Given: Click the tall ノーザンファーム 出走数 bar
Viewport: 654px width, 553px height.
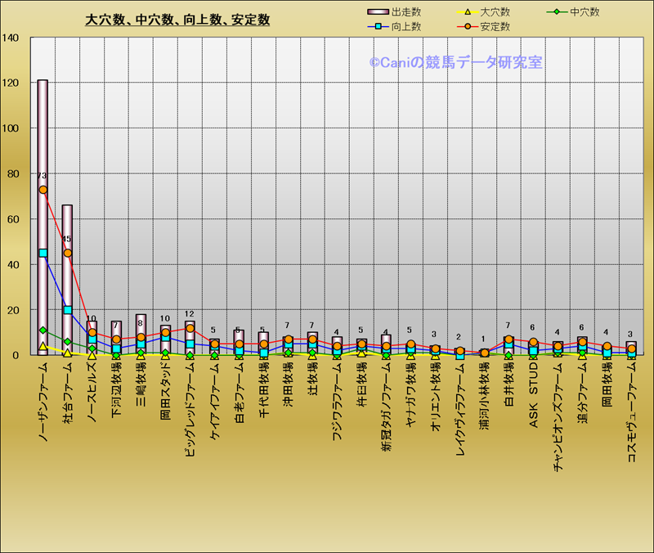Looking at the screenshot, I should click(x=43, y=131).
